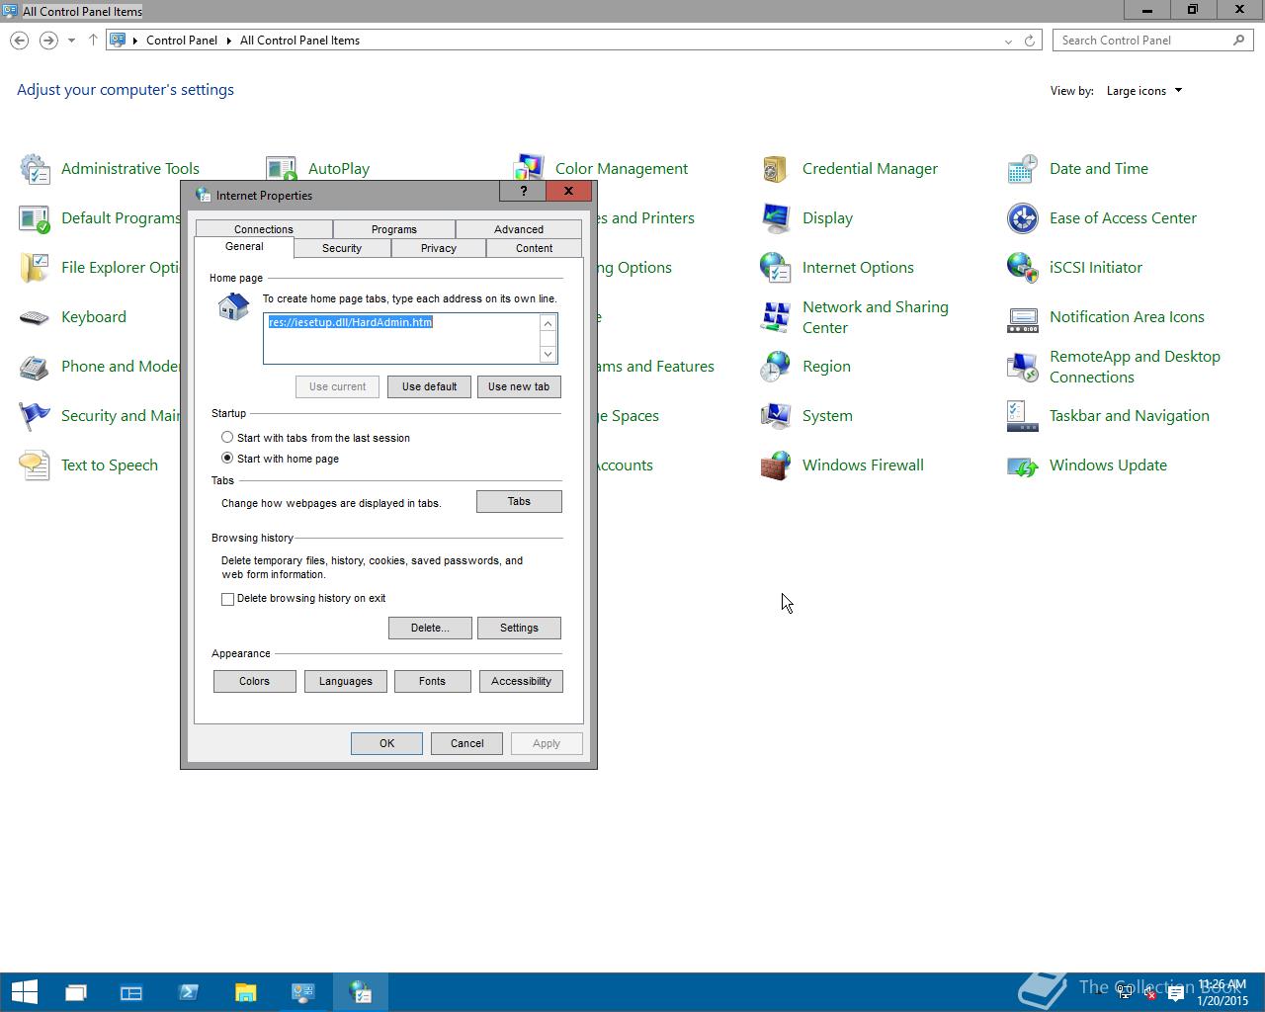Viewport: 1265px width, 1012px height.
Task: Switch to the Security tab
Action: coord(342,248)
